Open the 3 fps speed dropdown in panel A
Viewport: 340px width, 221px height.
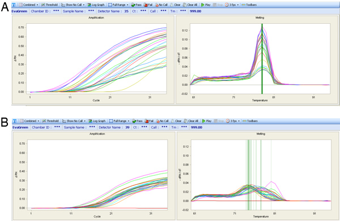[x=232, y=5]
